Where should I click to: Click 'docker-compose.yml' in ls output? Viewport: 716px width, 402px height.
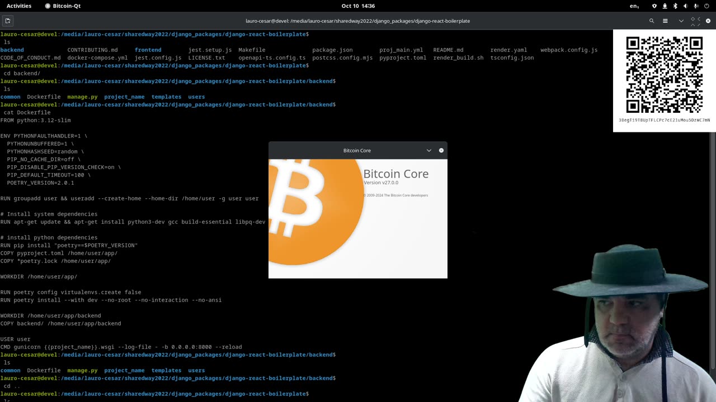[97, 58]
